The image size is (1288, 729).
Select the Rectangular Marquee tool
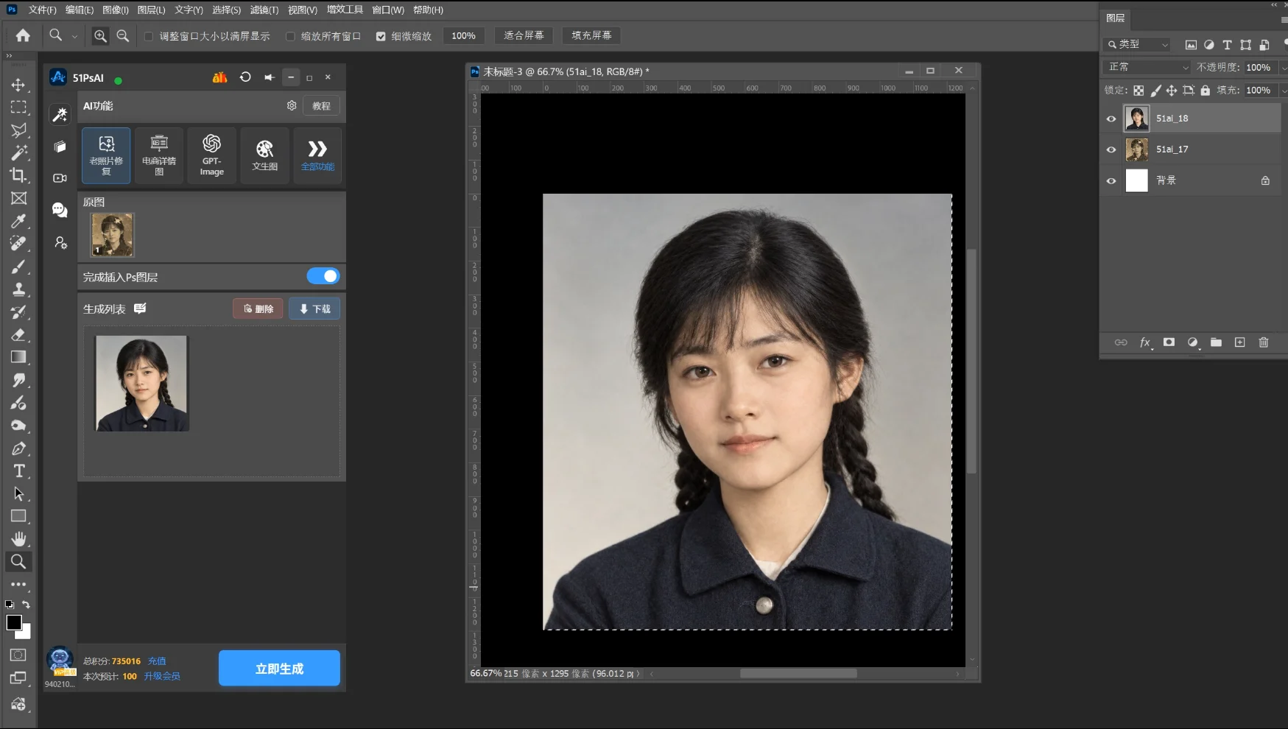(x=18, y=108)
